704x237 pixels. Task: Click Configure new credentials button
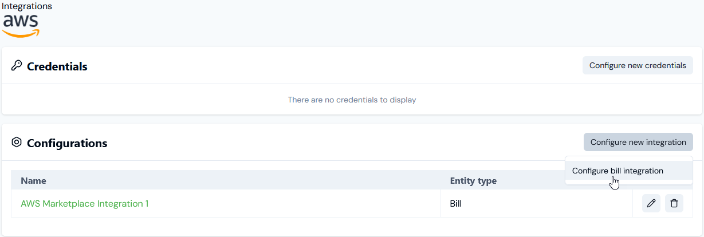point(638,65)
